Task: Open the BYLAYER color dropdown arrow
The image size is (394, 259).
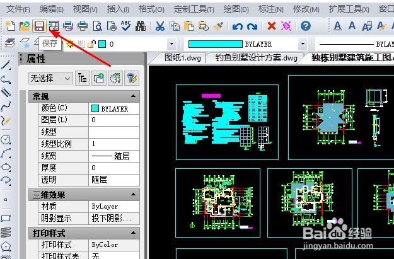Action: coord(303,44)
